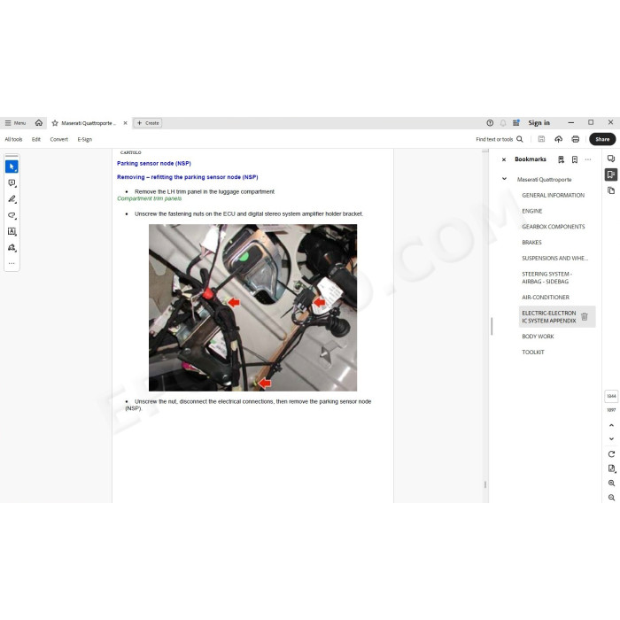Click Find text or tools search
Viewport: 620px width, 620px height.
500,139
